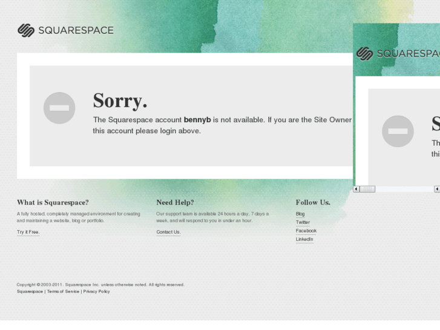This screenshot has height=330, width=440.
Task: Open the Contact Us link
Action: tap(168, 232)
